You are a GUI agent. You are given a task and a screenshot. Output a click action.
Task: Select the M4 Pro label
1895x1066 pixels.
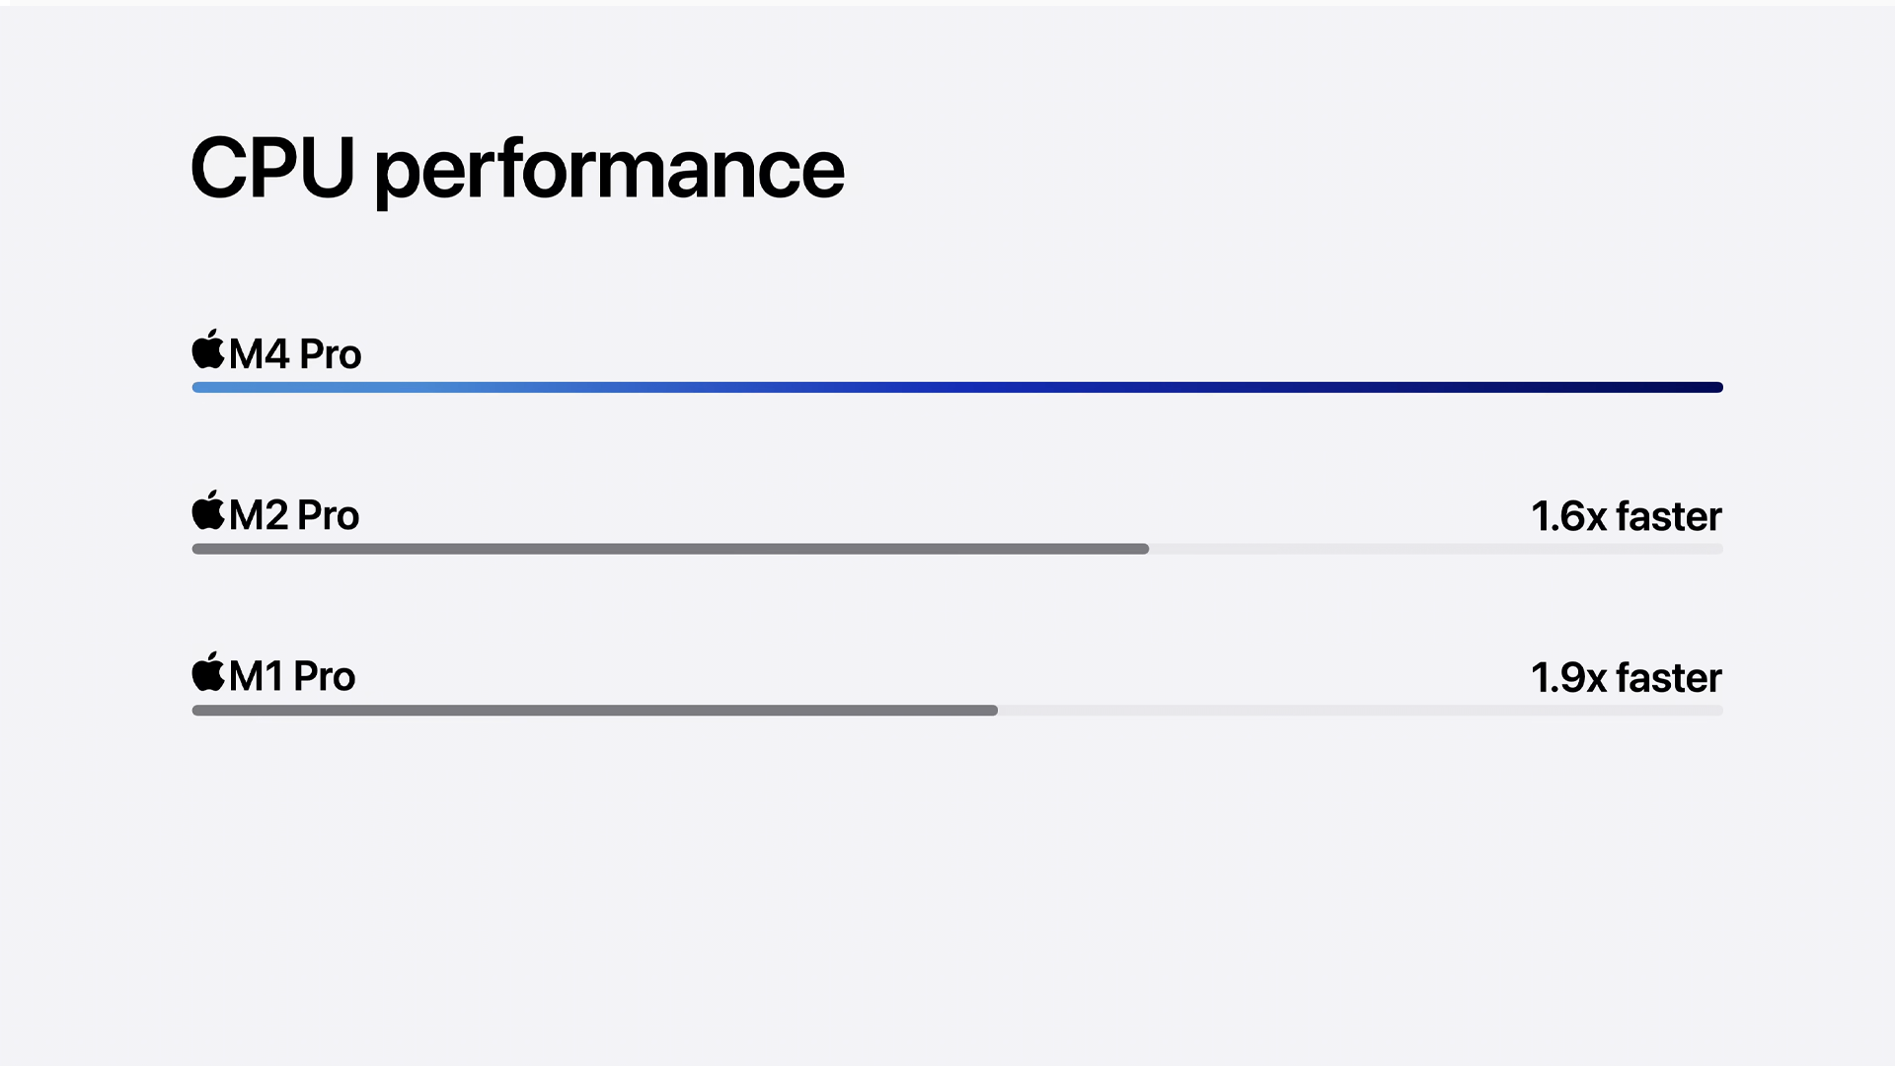(x=295, y=353)
